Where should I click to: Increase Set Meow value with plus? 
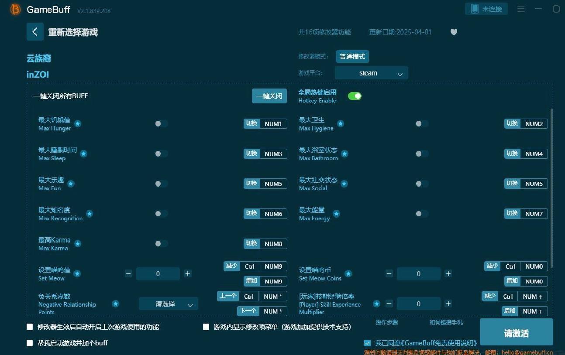click(188, 274)
